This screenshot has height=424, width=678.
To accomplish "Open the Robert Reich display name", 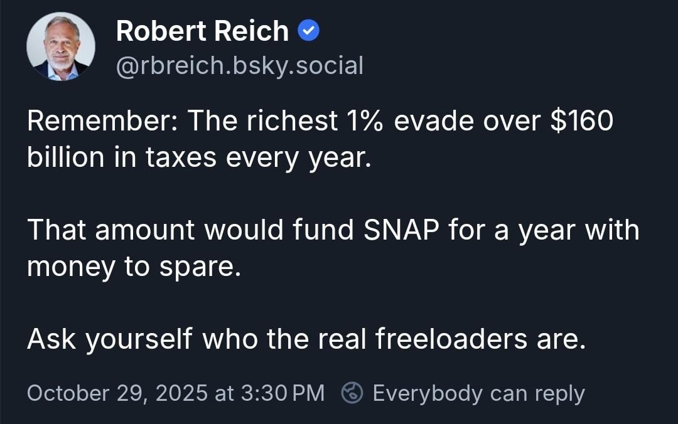I will tap(202, 31).
